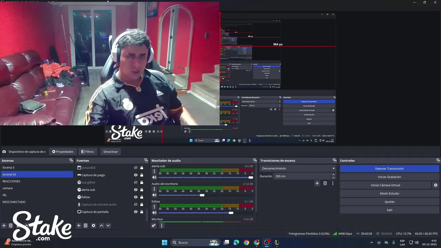The height and width of the screenshot is (248, 441).
Task: Select the Escena 3 scene
Action: (37, 167)
